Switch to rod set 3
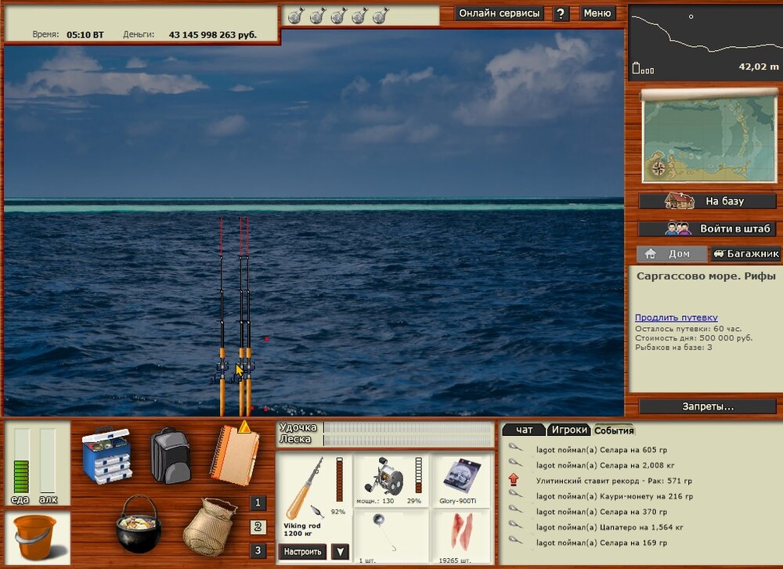The width and height of the screenshot is (783, 569). point(258,551)
